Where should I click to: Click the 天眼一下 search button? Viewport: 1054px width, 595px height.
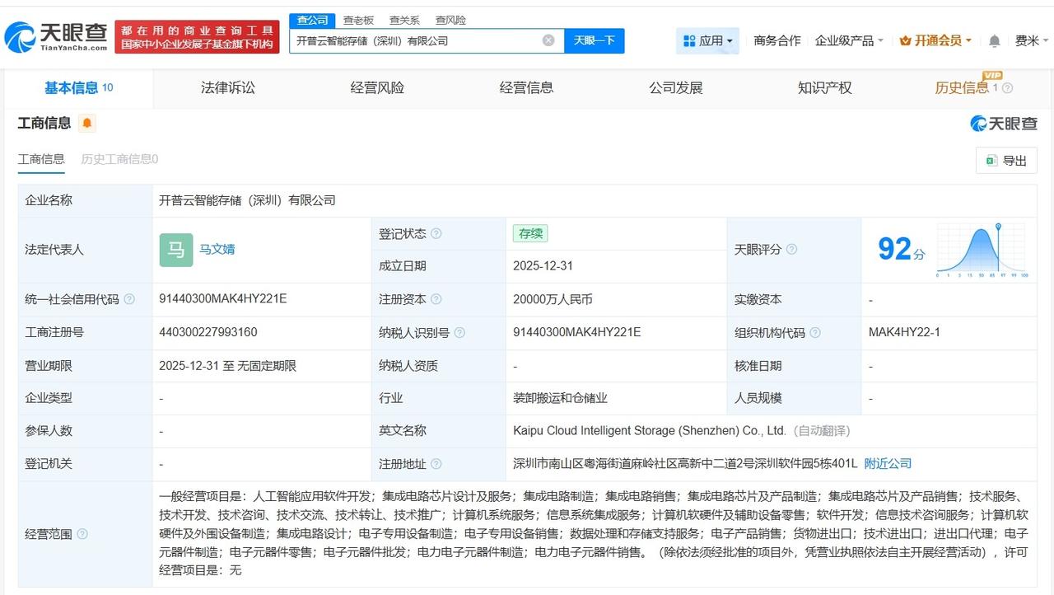[x=595, y=40]
